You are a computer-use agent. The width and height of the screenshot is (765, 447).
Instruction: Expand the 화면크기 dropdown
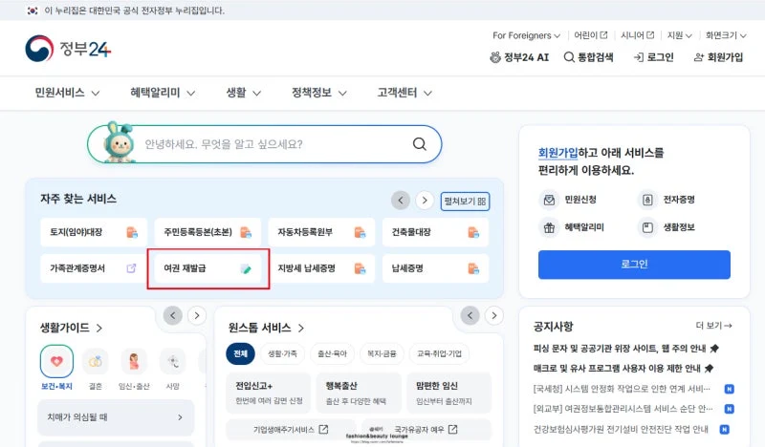(726, 35)
